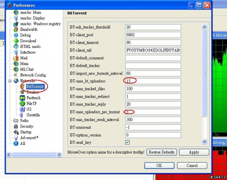Click the FileTP network icon

(22, 104)
